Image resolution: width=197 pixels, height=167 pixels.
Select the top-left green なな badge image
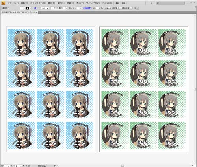[x=115, y=43]
